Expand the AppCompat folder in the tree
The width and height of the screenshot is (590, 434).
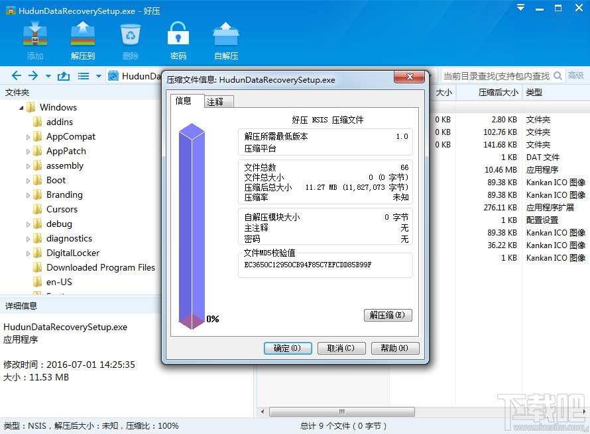click(x=29, y=136)
